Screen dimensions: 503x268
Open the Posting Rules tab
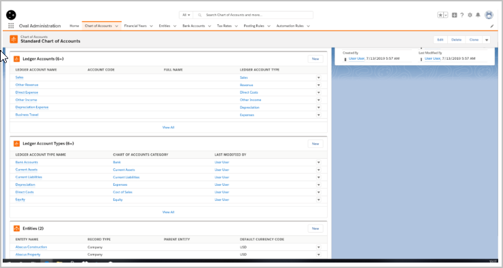point(254,26)
